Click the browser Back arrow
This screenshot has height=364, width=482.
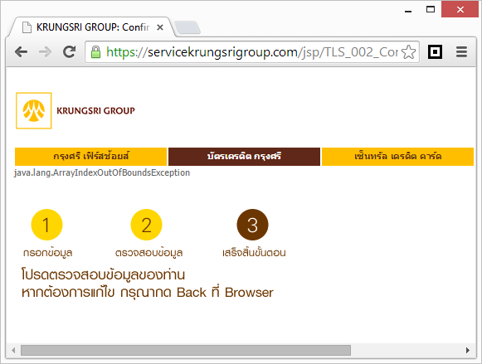[x=21, y=52]
